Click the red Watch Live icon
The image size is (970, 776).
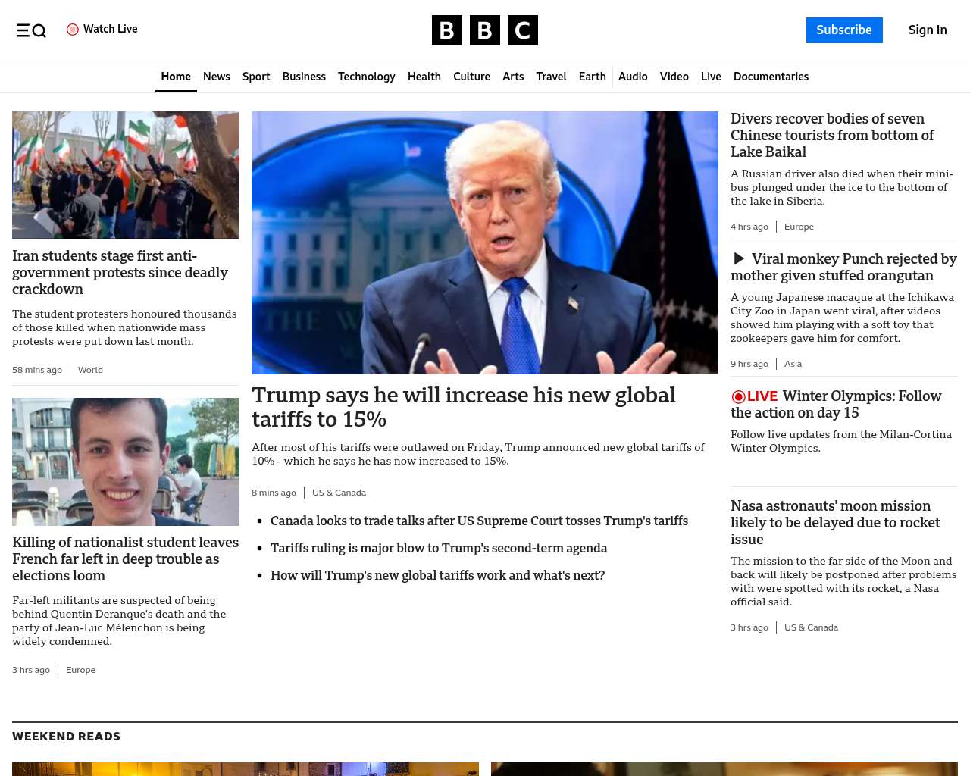pos(73,30)
